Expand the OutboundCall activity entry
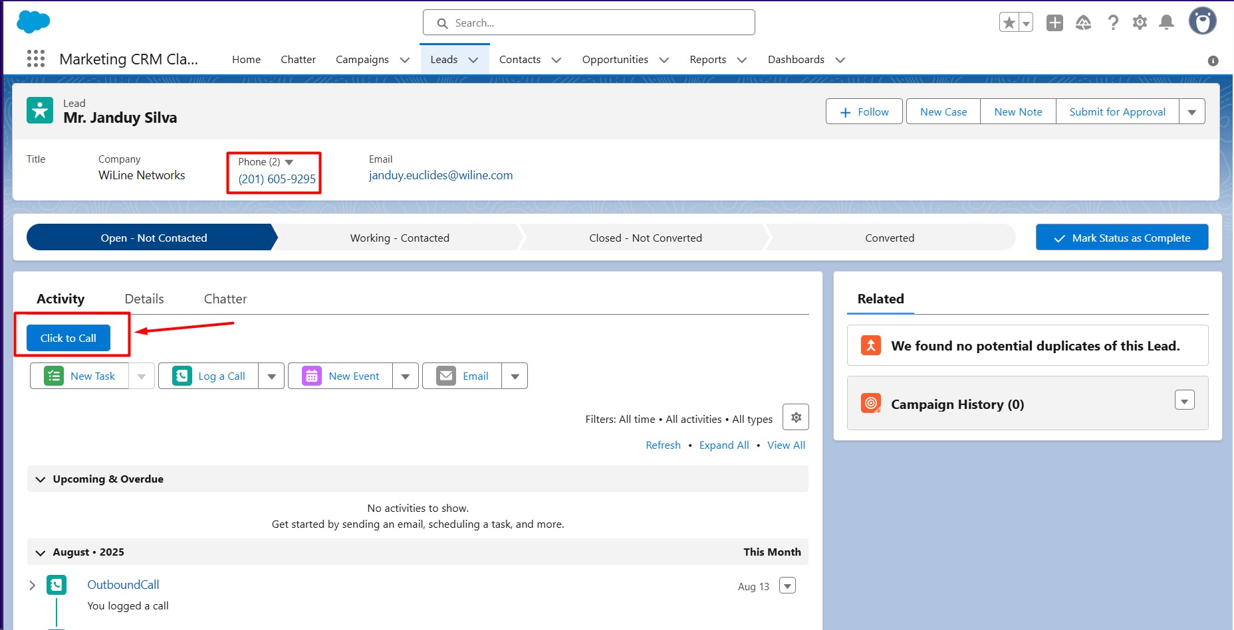Image resolution: width=1234 pixels, height=630 pixels. point(32,586)
